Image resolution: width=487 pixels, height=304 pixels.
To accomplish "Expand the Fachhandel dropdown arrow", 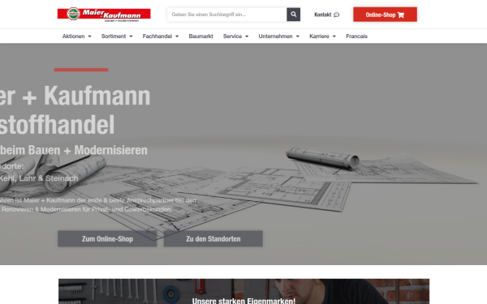I will (x=177, y=36).
